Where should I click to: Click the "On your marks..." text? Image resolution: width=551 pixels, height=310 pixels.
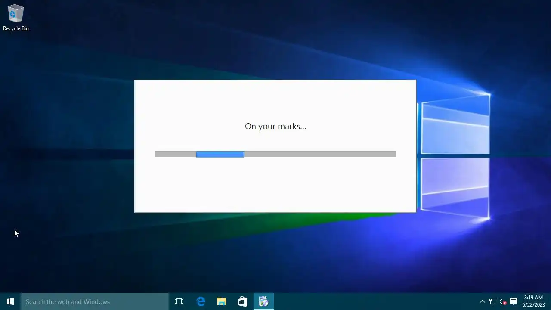pyautogui.click(x=275, y=126)
